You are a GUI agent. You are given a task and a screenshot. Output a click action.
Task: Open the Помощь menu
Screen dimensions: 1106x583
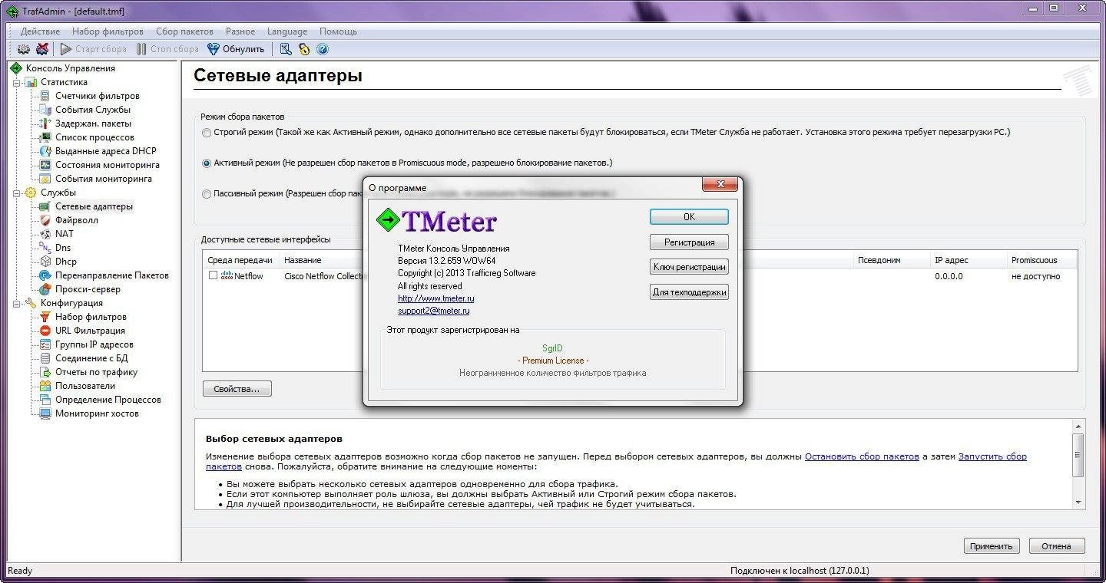coord(338,31)
